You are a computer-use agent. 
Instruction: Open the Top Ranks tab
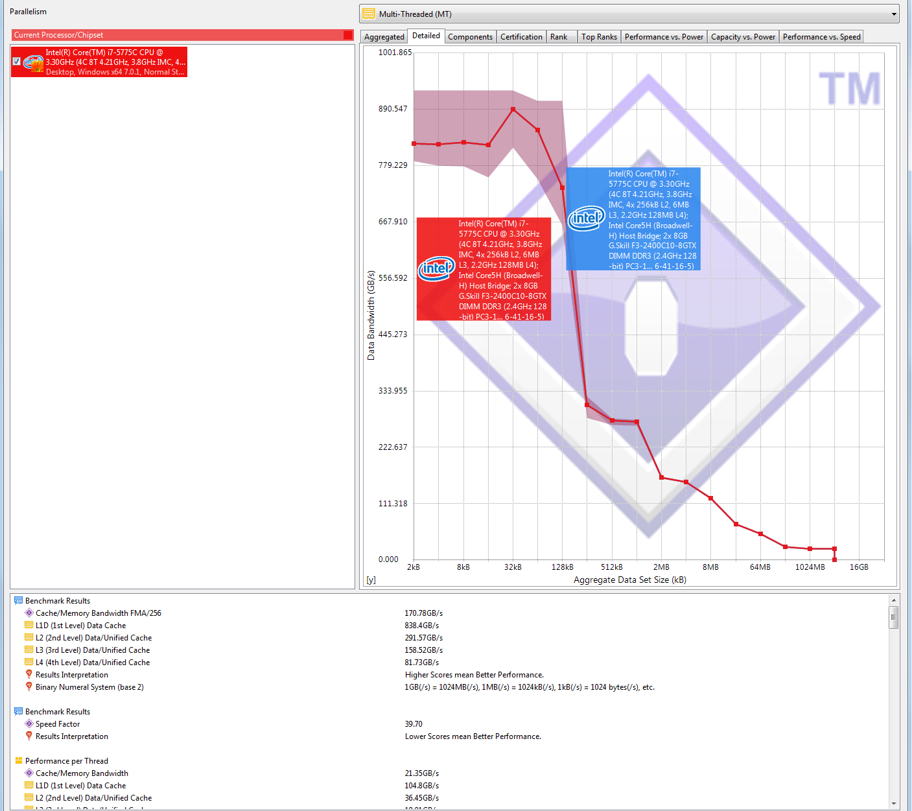coord(599,37)
